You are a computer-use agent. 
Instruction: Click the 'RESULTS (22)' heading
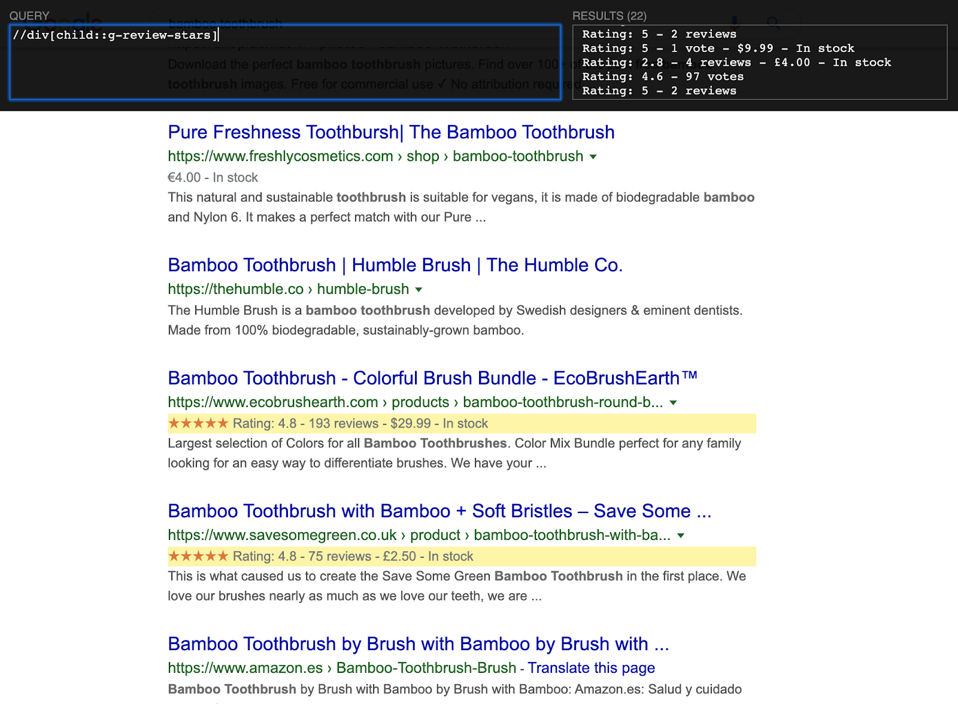point(610,16)
